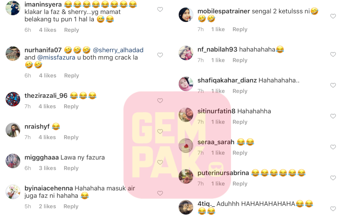346x215 pixels.
Task: Tap heart beside sitinurfatin8's comment
Action: point(333,116)
